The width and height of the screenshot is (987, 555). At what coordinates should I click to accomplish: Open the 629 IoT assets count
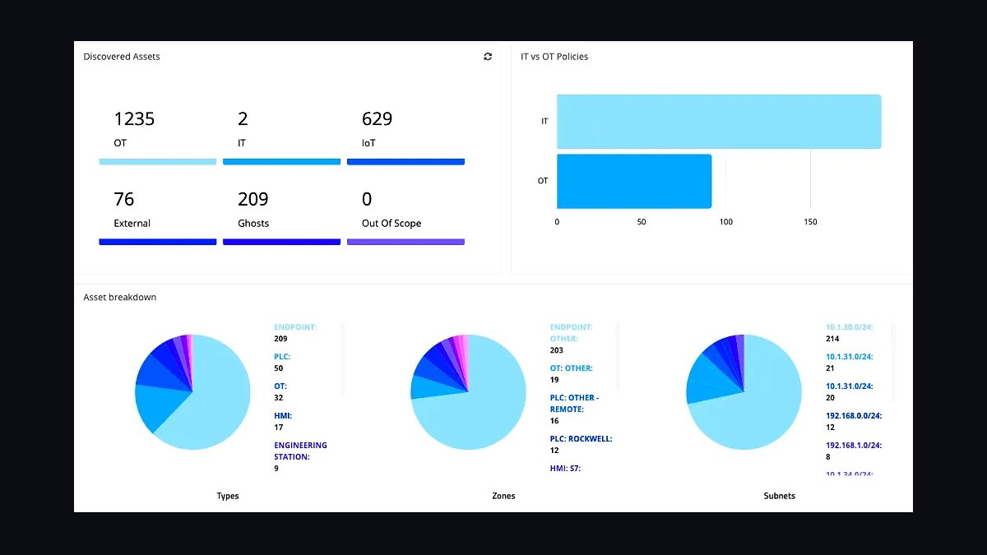click(x=378, y=119)
